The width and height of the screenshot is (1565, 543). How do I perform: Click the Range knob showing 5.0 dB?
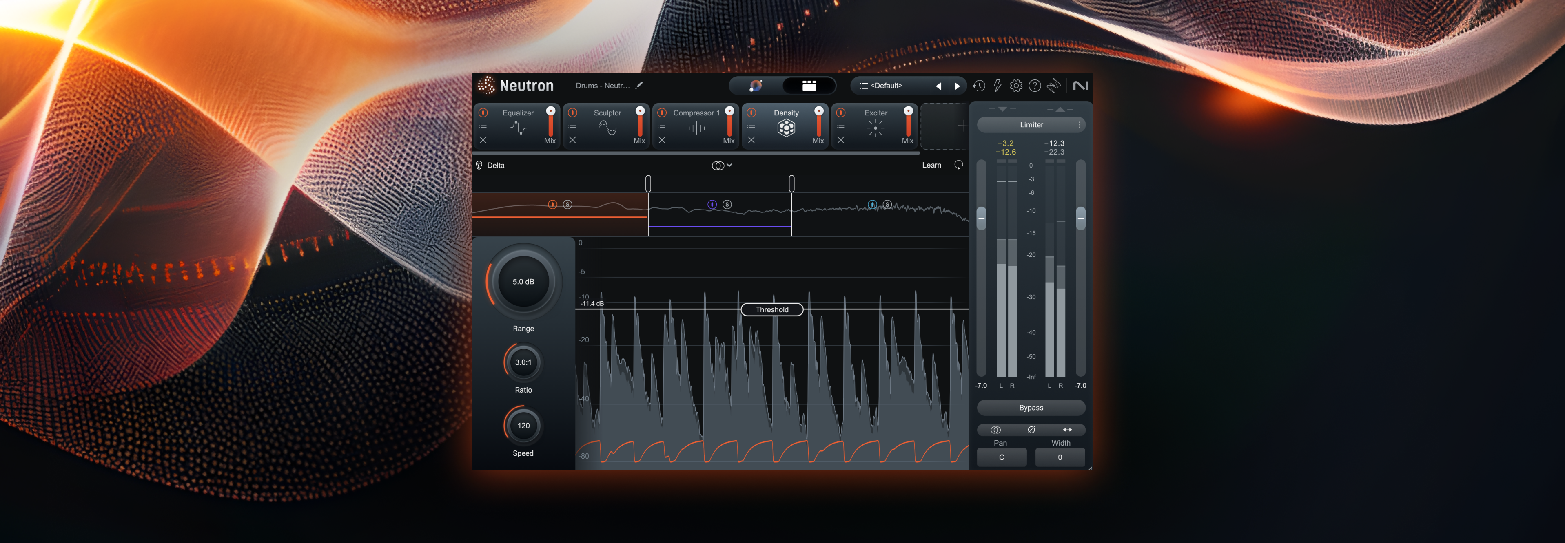[523, 282]
